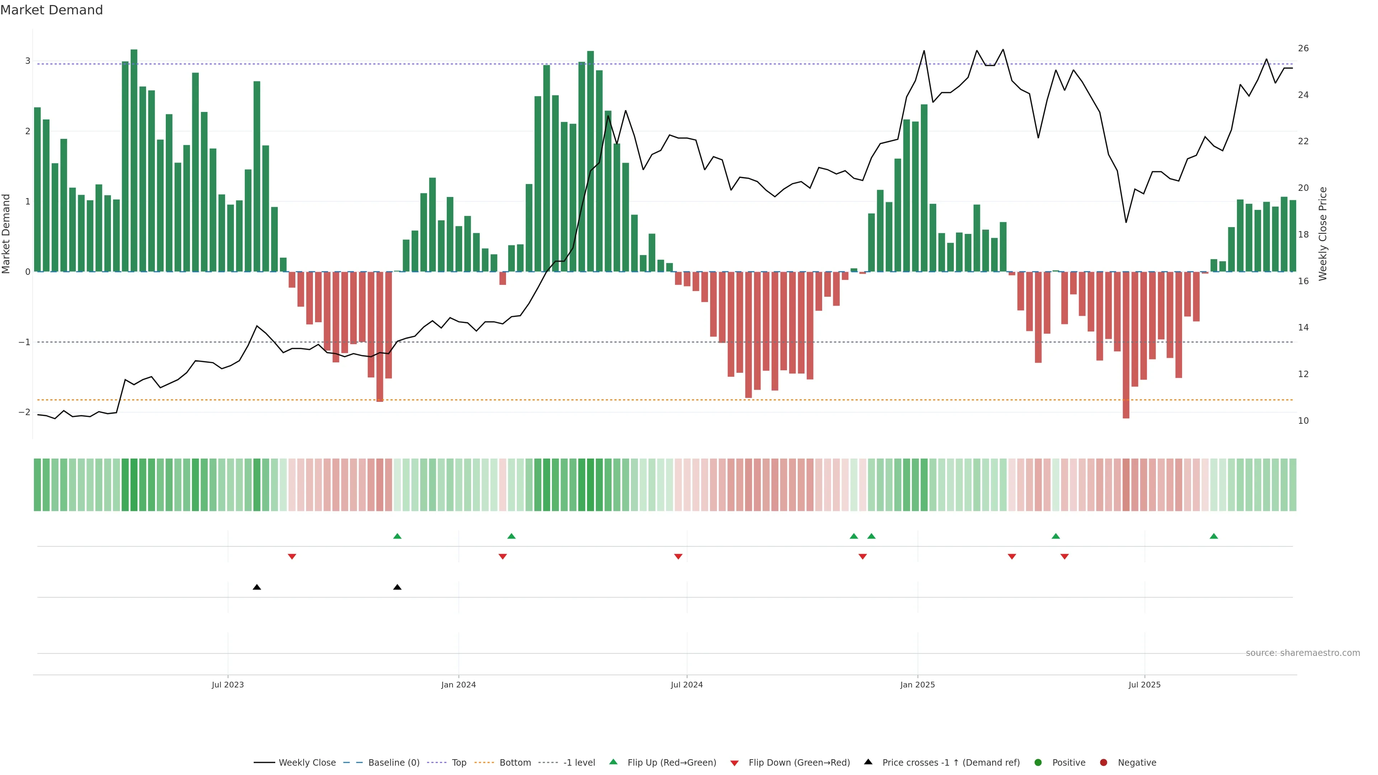Viewport: 1378px width, 775px height.
Task: Click the red Flip Down triangle legend icon
Action: point(735,763)
